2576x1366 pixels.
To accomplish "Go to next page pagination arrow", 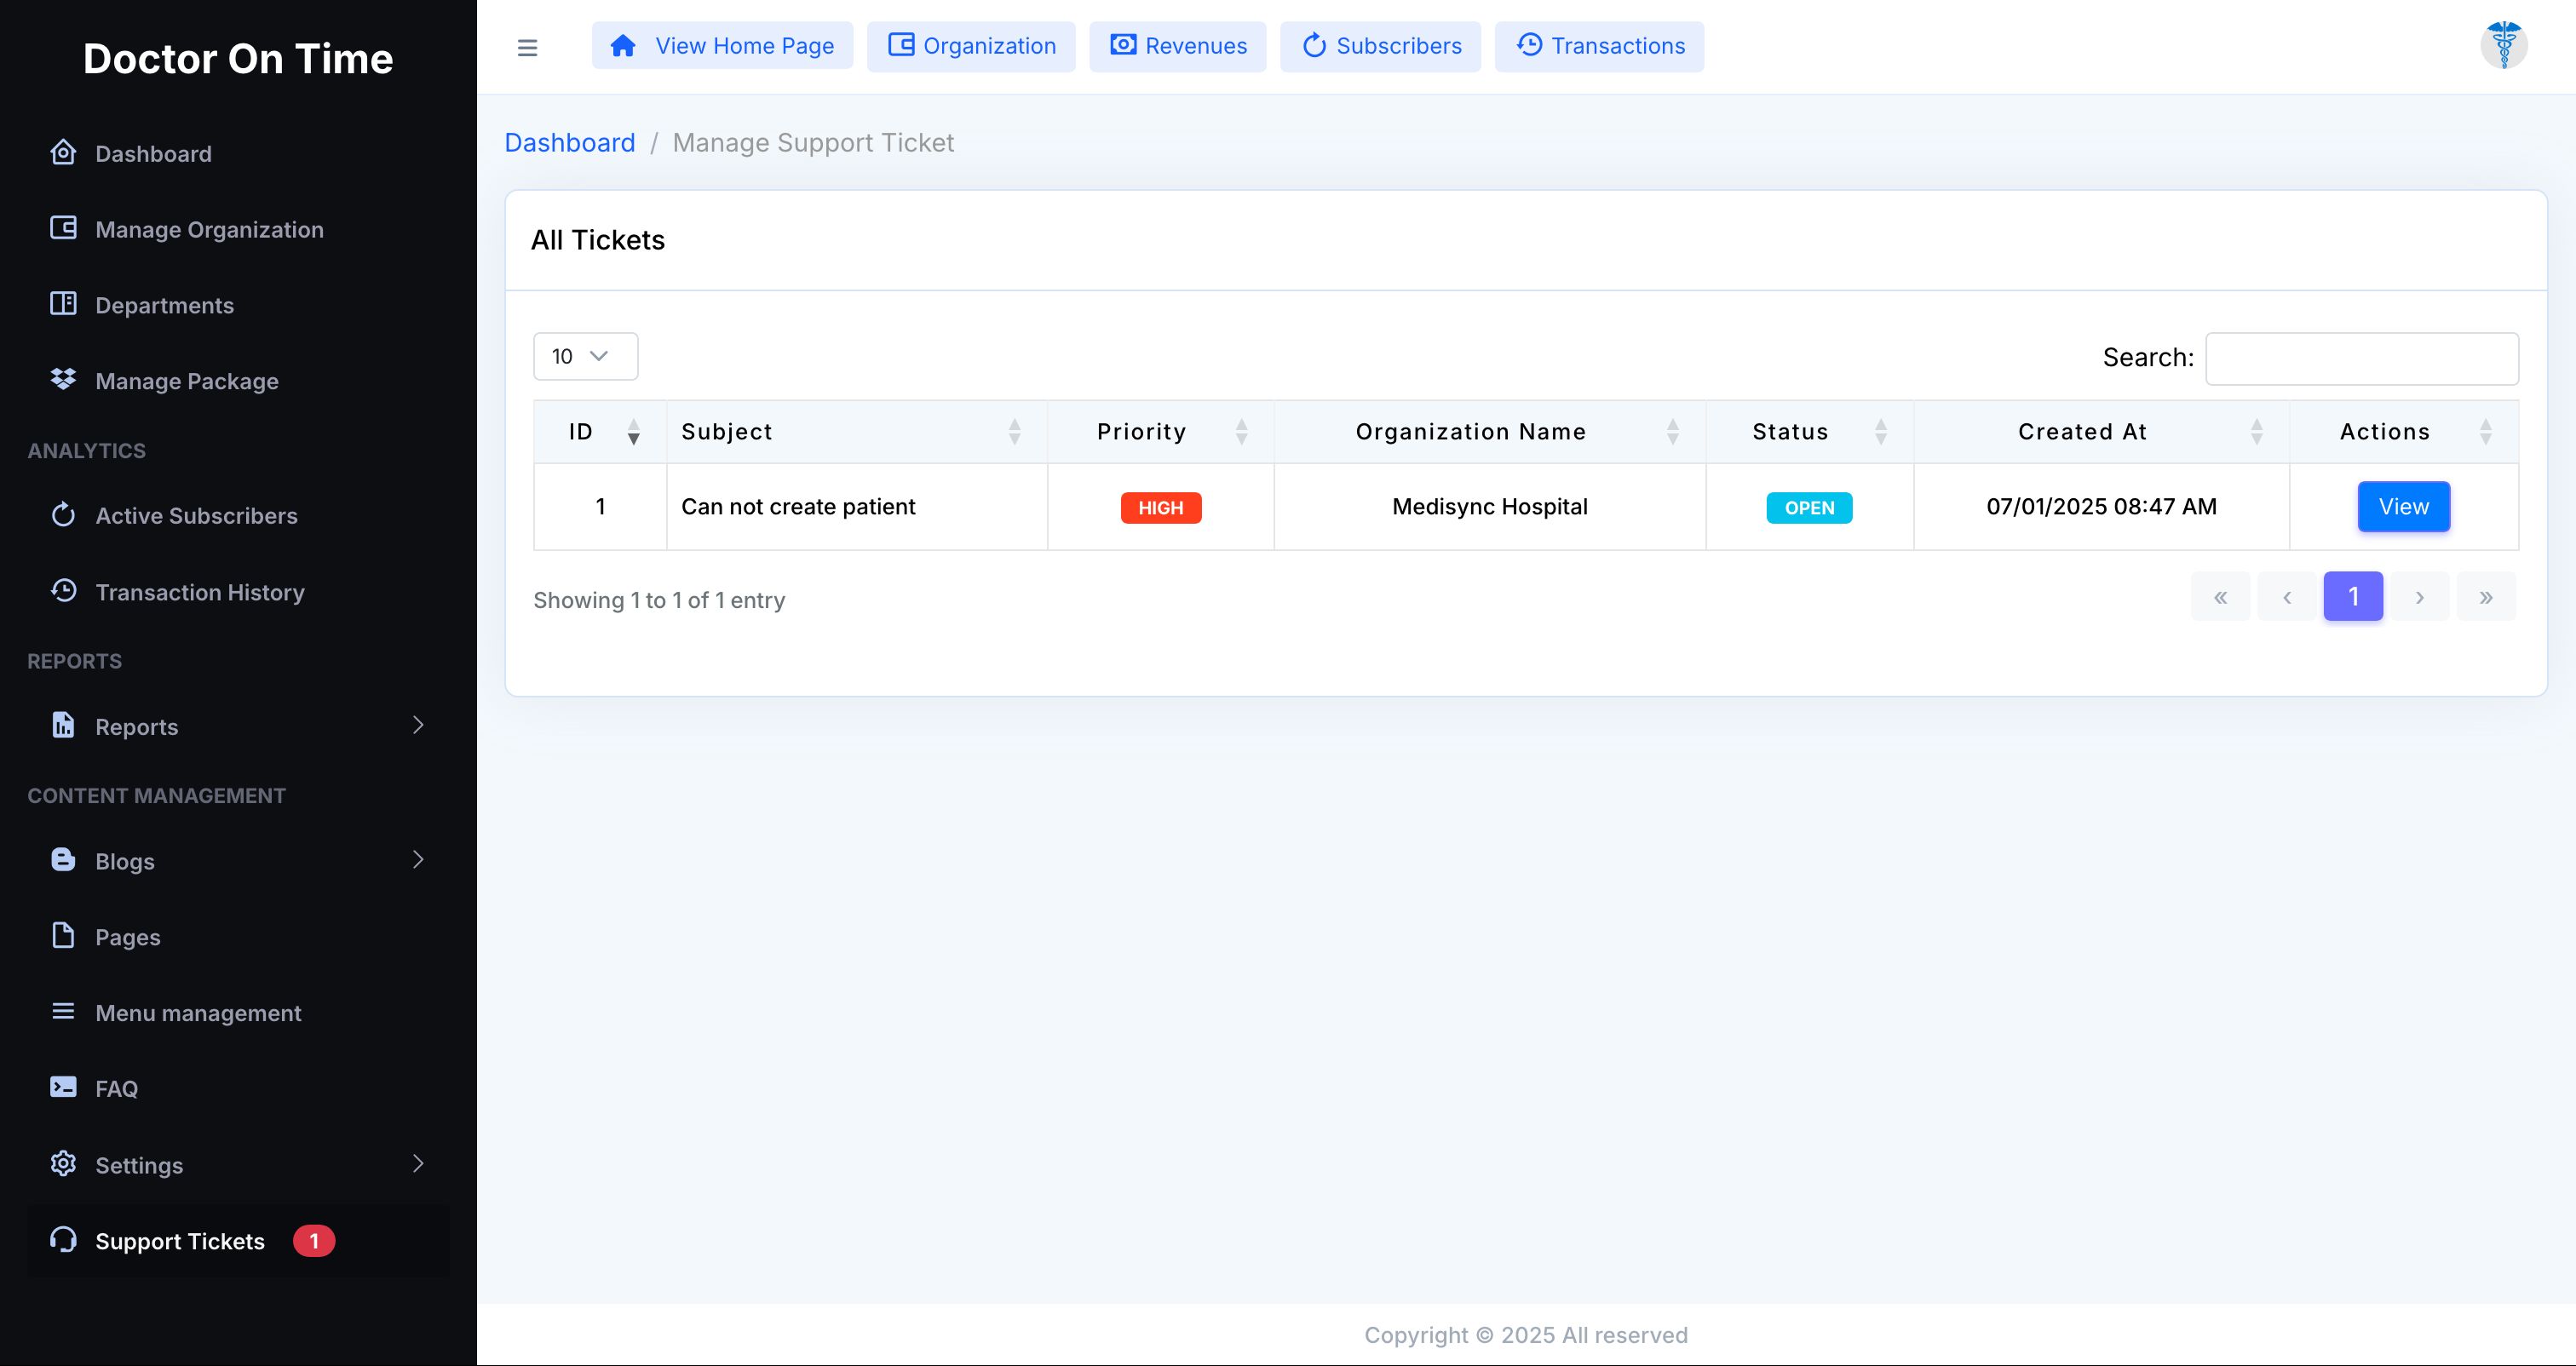I will (x=2419, y=597).
